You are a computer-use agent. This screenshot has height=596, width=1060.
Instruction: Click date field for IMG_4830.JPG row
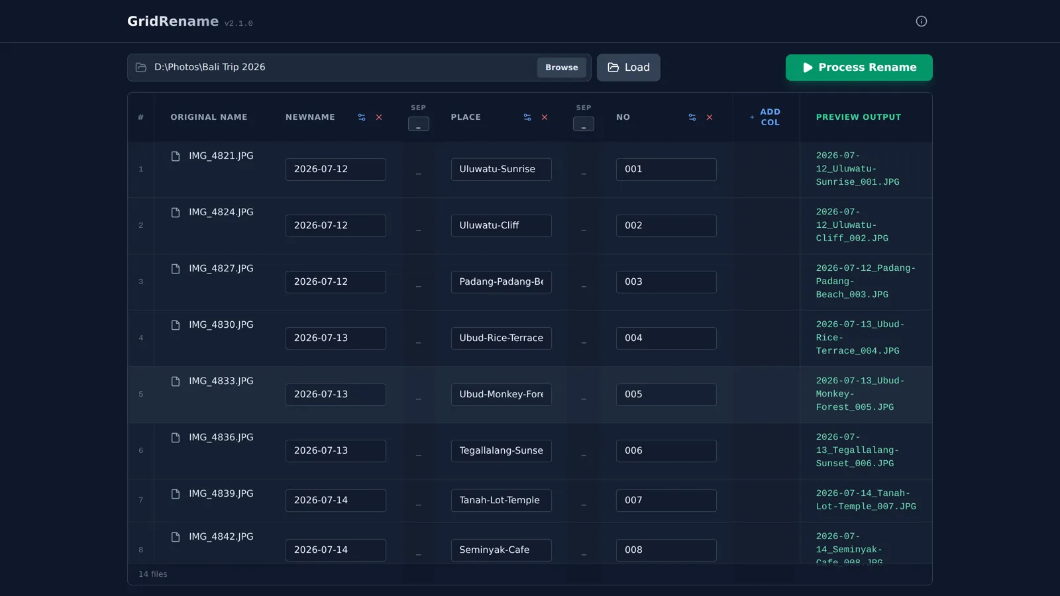click(336, 338)
